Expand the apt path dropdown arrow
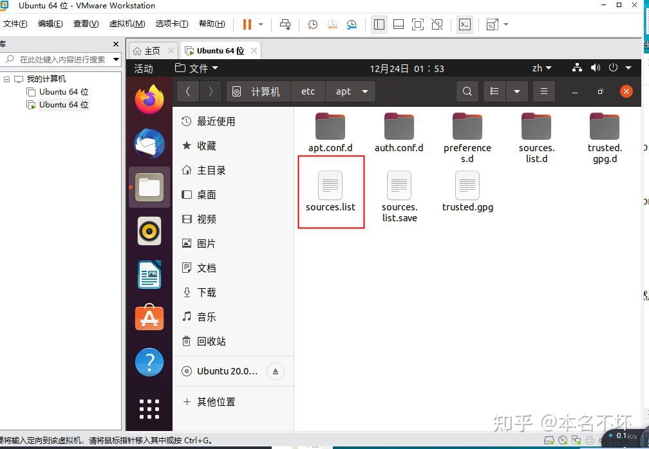The width and height of the screenshot is (649, 449). 364,91
